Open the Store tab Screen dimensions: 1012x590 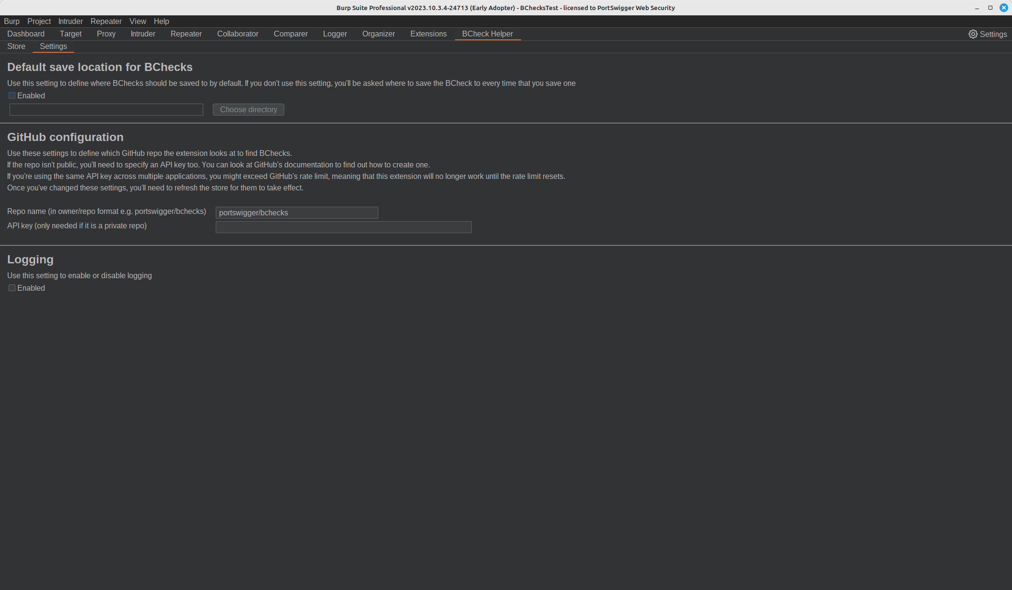[x=16, y=46]
